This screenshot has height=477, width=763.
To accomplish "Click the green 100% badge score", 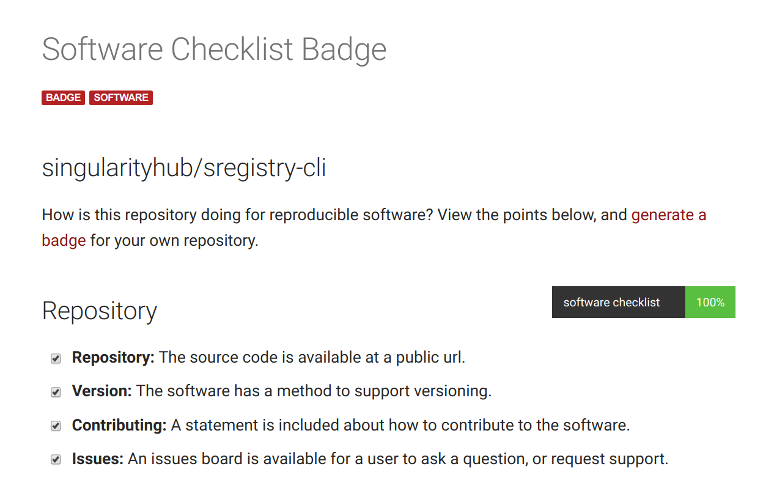I will (710, 302).
